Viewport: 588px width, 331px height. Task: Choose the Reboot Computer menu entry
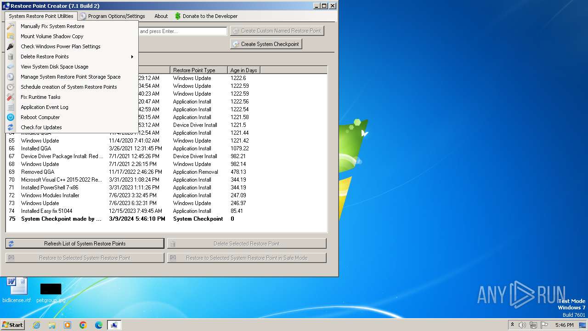pos(72,117)
